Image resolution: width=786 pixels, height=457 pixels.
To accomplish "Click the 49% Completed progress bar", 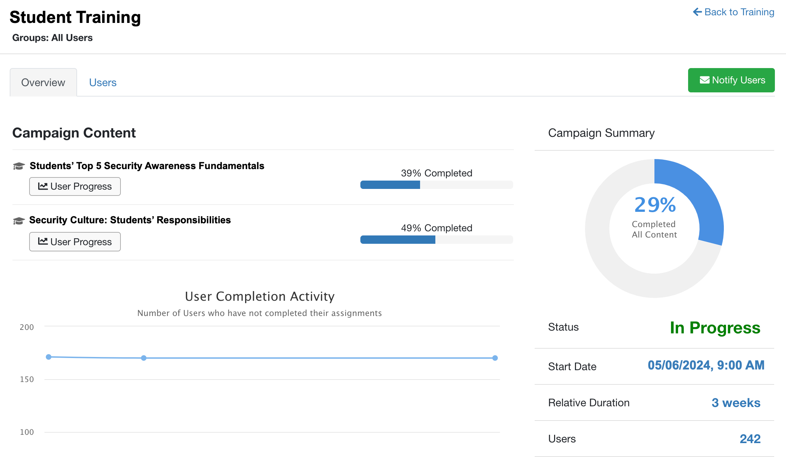I will point(436,239).
